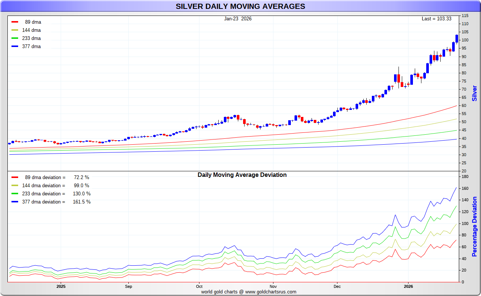
Task: Click the 'Oct' x-axis label
Action: click(x=199, y=286)
